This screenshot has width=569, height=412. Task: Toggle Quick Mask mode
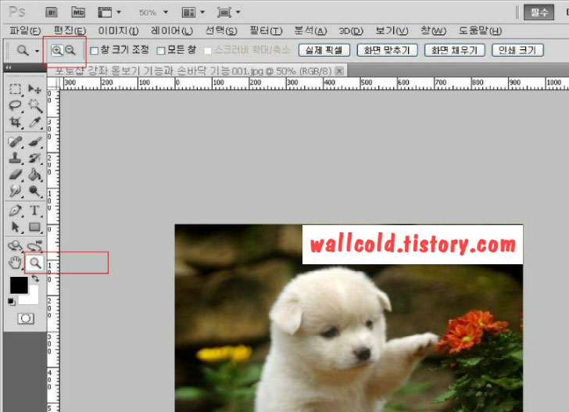pos(25,319)
